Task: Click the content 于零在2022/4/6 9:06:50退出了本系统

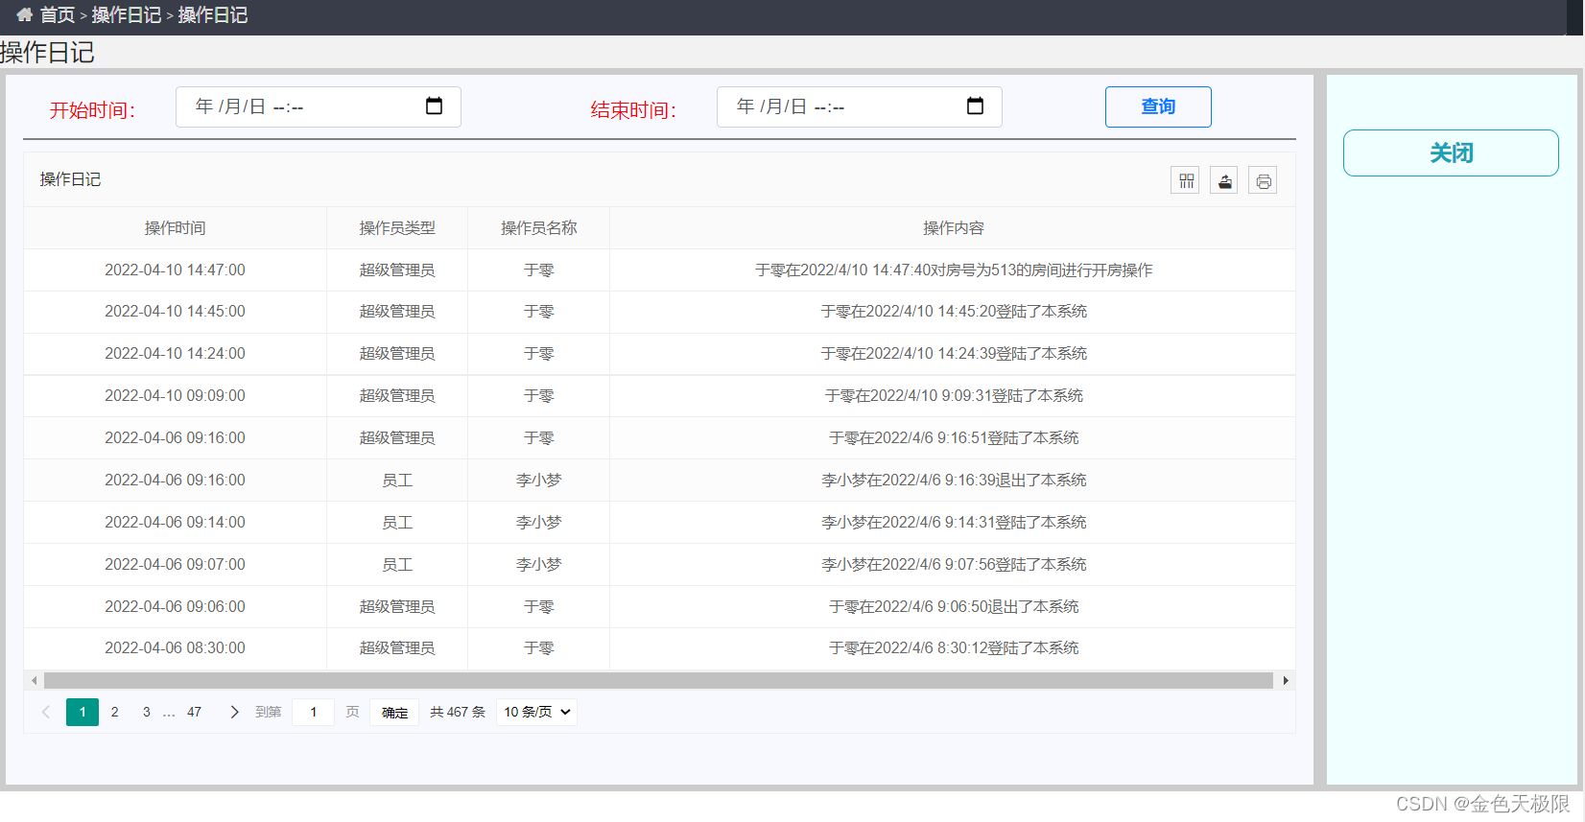Action: (954, 607)
